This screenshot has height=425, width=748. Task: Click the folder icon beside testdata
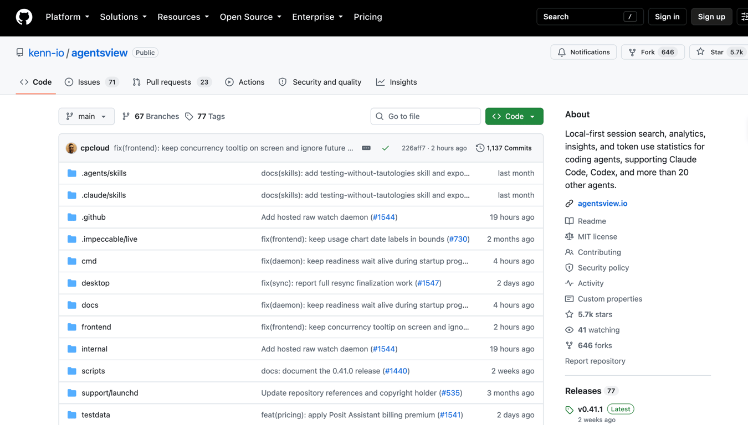point(72,415)
